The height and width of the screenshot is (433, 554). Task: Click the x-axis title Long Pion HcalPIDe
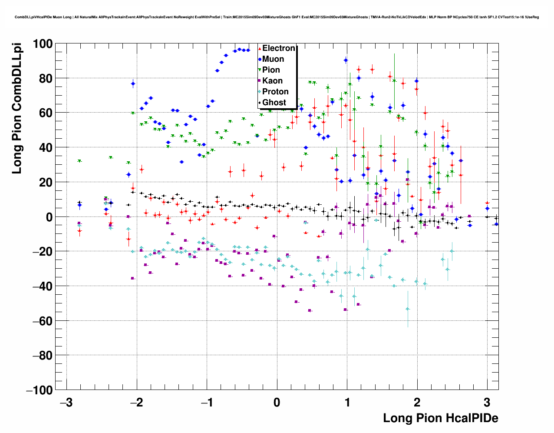click(x=440, y=418)
